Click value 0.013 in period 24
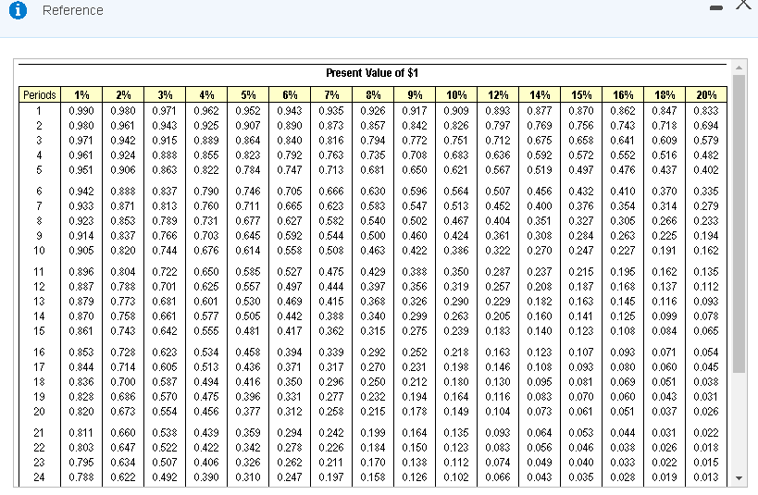 tap(706, 477)
